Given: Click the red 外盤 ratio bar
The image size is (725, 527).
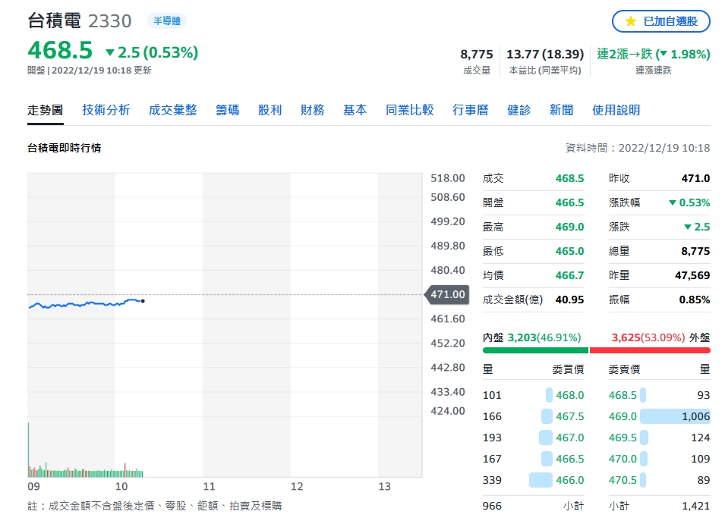Looking at the screenshot, I should (650, 350).
